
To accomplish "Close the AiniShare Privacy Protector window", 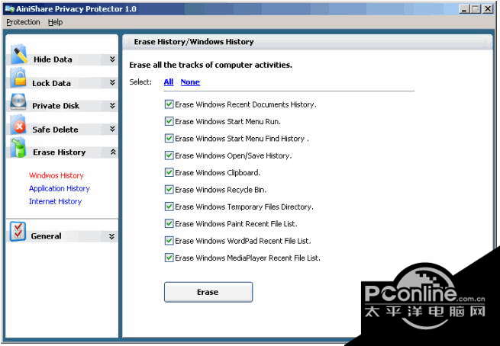I will point(488,9).
